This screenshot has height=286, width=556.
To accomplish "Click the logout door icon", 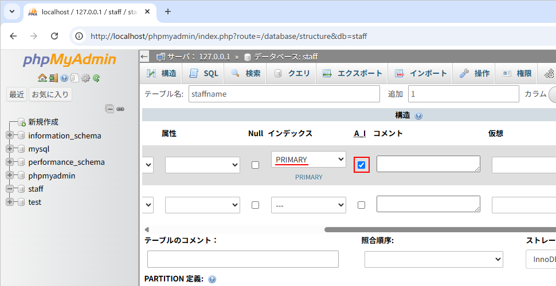I will pyautogui.click(x=53, y=78).
